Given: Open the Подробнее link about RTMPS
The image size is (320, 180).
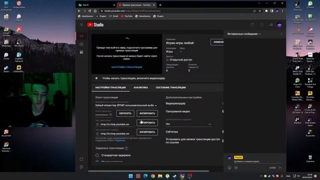Looking at the screenshot, I should pyautogui.click(x=120, y=140).
